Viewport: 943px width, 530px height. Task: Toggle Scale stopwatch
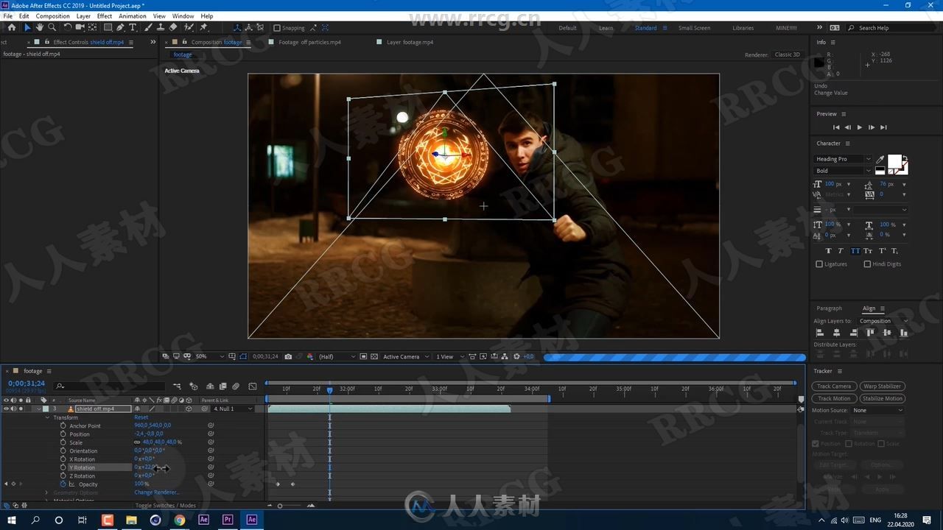pyautogui.click(x=63, y=442)
